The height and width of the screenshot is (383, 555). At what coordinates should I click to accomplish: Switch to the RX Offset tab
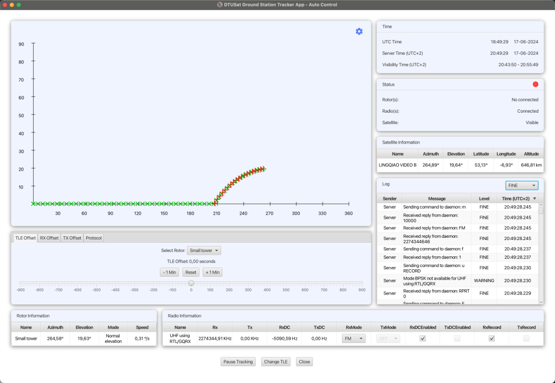pyautogui.click(x=49, y=238)
